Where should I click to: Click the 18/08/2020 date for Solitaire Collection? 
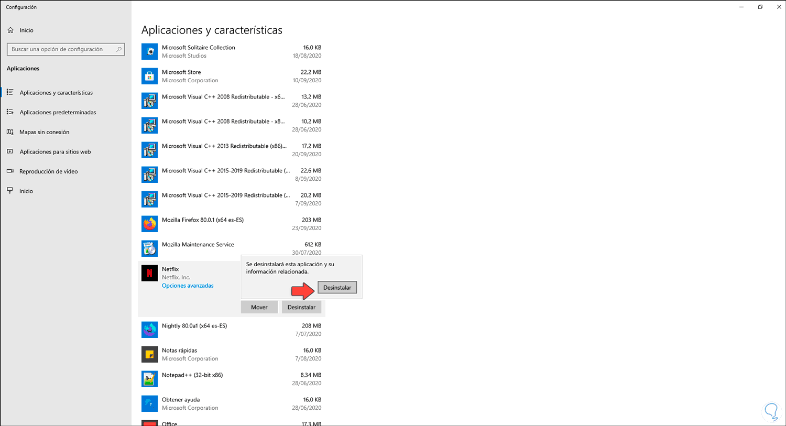(307, 56)
